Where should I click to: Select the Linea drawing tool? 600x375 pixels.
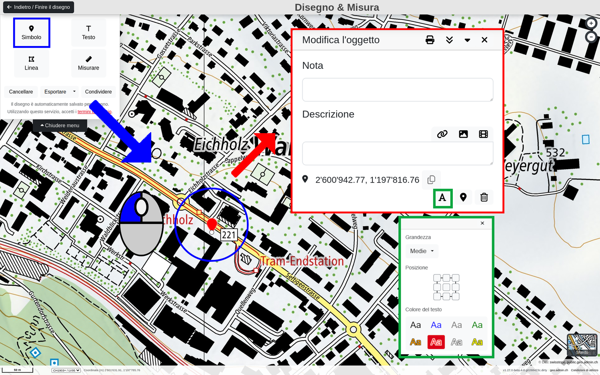click(x=31, y=63)
